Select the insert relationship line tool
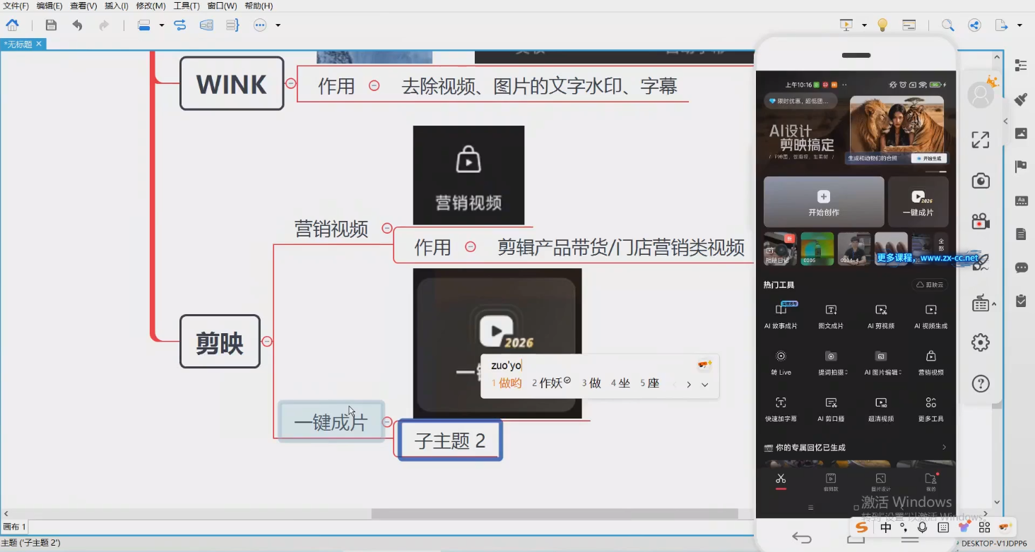 (x=180, y=25)
